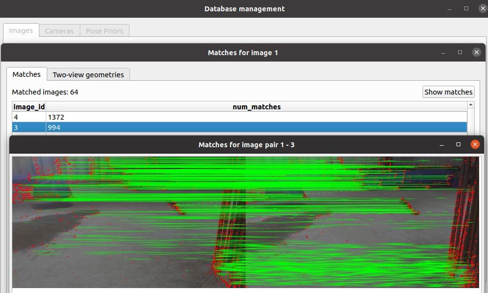
Task: Minimize the Matches for image pair 1 - 3 window
Action: click(x=442, y=144)
